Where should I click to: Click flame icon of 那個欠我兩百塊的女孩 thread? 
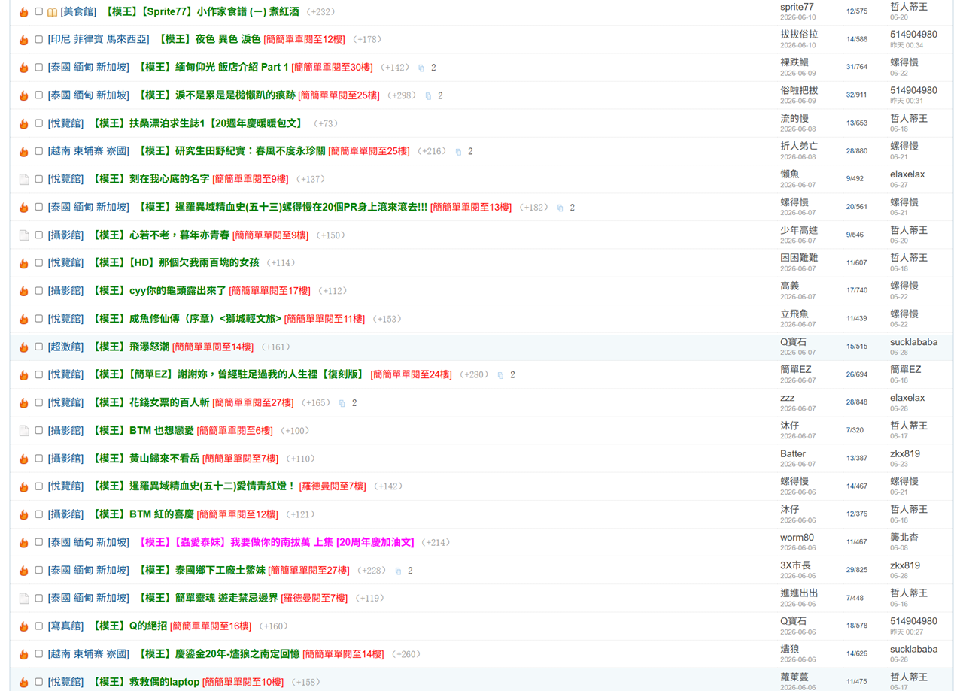pos(23,263)
